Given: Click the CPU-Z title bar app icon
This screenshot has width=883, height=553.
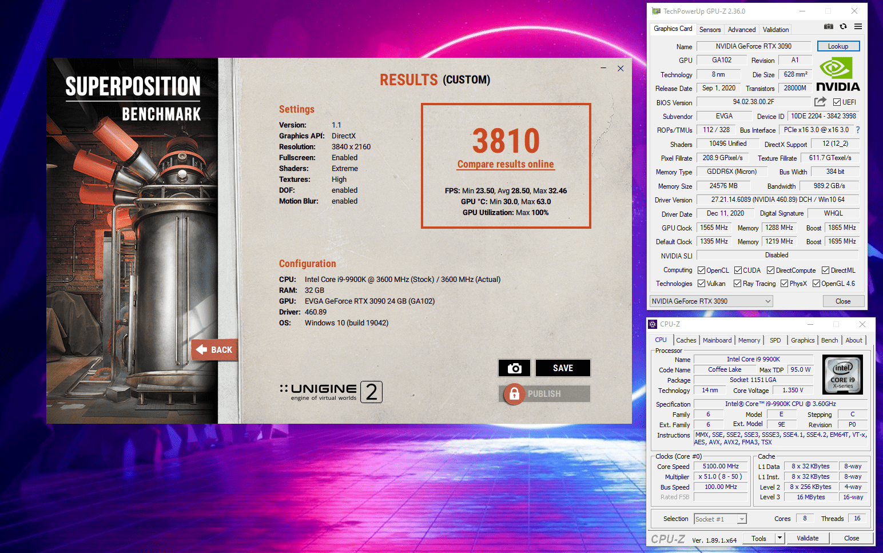Looking at the screenshot, I should (x=653, y=324).
